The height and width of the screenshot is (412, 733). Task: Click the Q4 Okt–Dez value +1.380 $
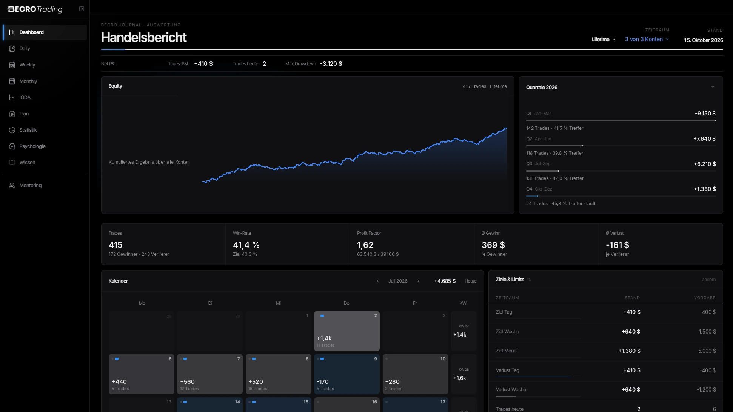(705, 189)
